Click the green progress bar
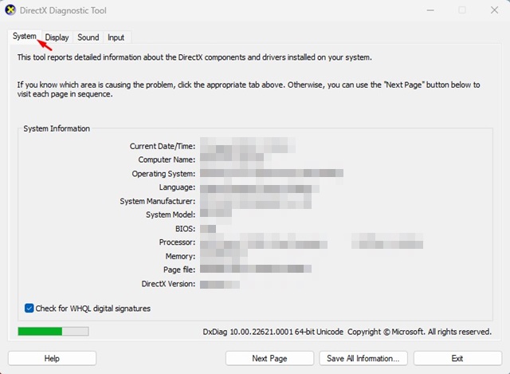The height and width of the screenshot is (374, 510). (x=53, y=332)
